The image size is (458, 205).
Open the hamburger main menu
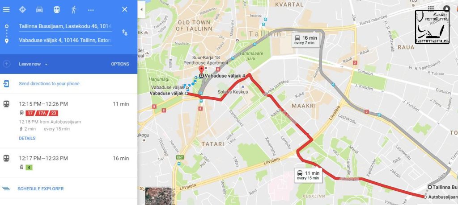pyautogui.click(x=6, y=9)
